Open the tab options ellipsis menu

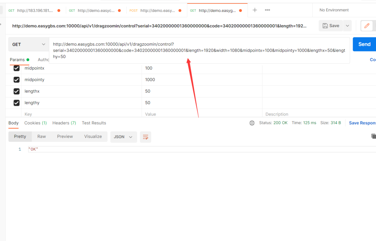[x=267, y=10]
